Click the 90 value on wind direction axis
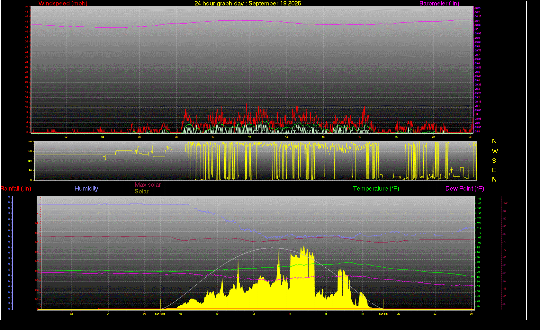 click(30, 170)
